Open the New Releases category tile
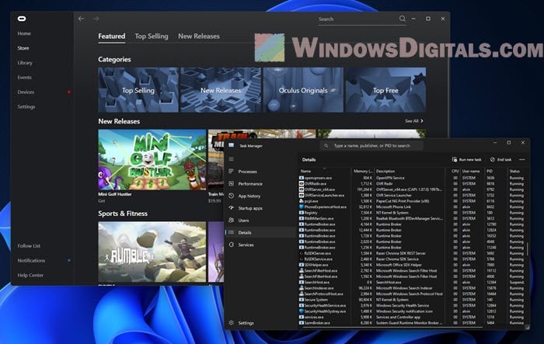Viewport: 544px width, 344px height. pyautogui.click(x=221, y=90)
